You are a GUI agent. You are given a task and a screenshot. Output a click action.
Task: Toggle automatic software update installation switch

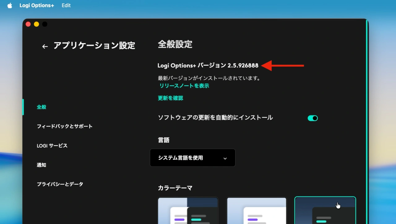(x=312, y=118)
